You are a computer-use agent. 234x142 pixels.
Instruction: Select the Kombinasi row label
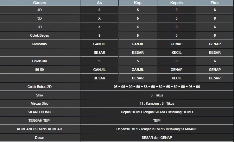click(40, 44)
